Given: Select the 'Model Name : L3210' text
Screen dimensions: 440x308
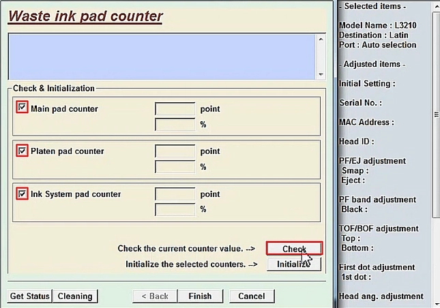Looking at the screenshot, I should click(378, 25).
